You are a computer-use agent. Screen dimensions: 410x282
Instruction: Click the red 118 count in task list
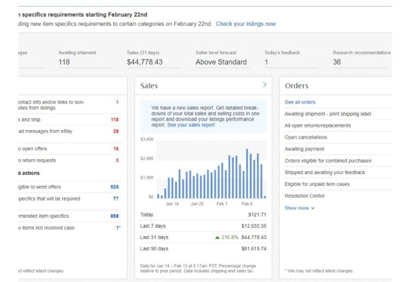(x=115, y=119)
